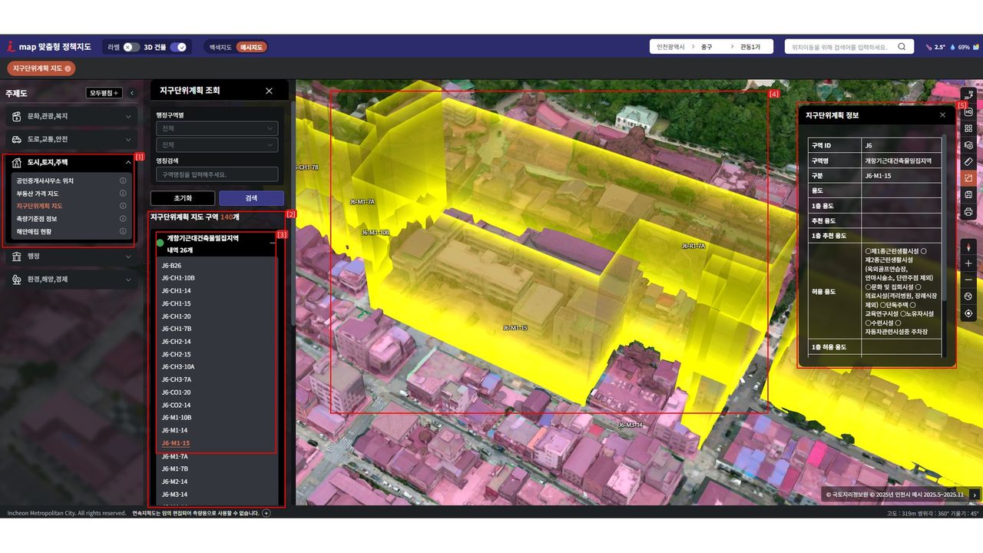Select zone J6-CH1-10B in the list
The height and width of the screenshot is (553, 983).
click(x=178, y=278)
